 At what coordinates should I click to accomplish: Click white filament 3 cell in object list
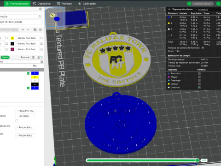35,81
